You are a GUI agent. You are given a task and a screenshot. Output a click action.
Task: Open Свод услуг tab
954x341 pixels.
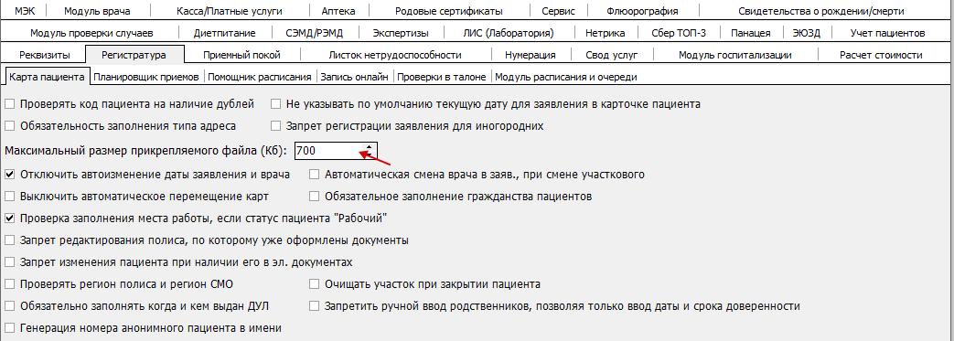point(612,55)
